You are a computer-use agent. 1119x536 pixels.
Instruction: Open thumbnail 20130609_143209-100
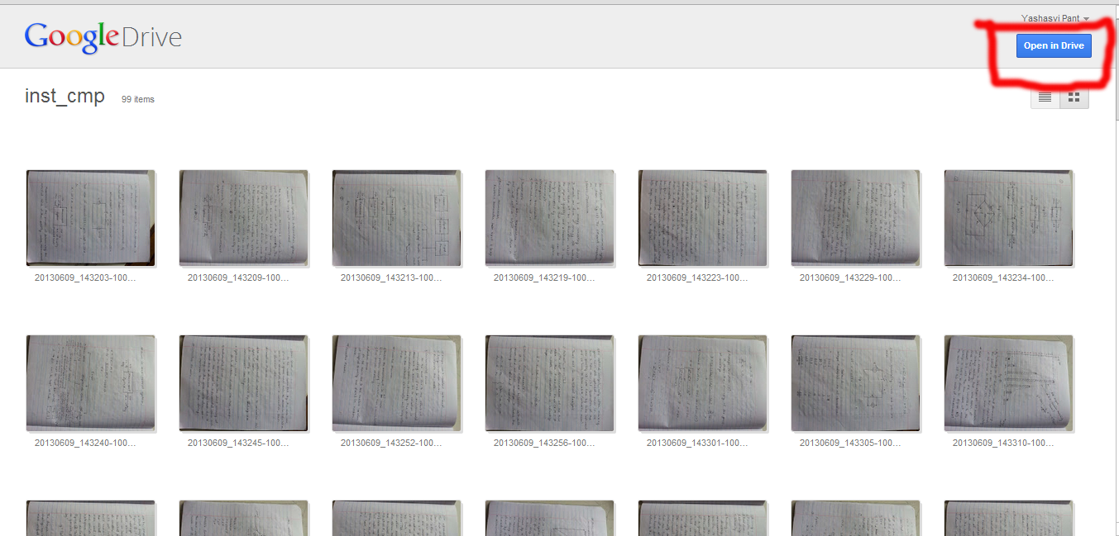[244, 218]
